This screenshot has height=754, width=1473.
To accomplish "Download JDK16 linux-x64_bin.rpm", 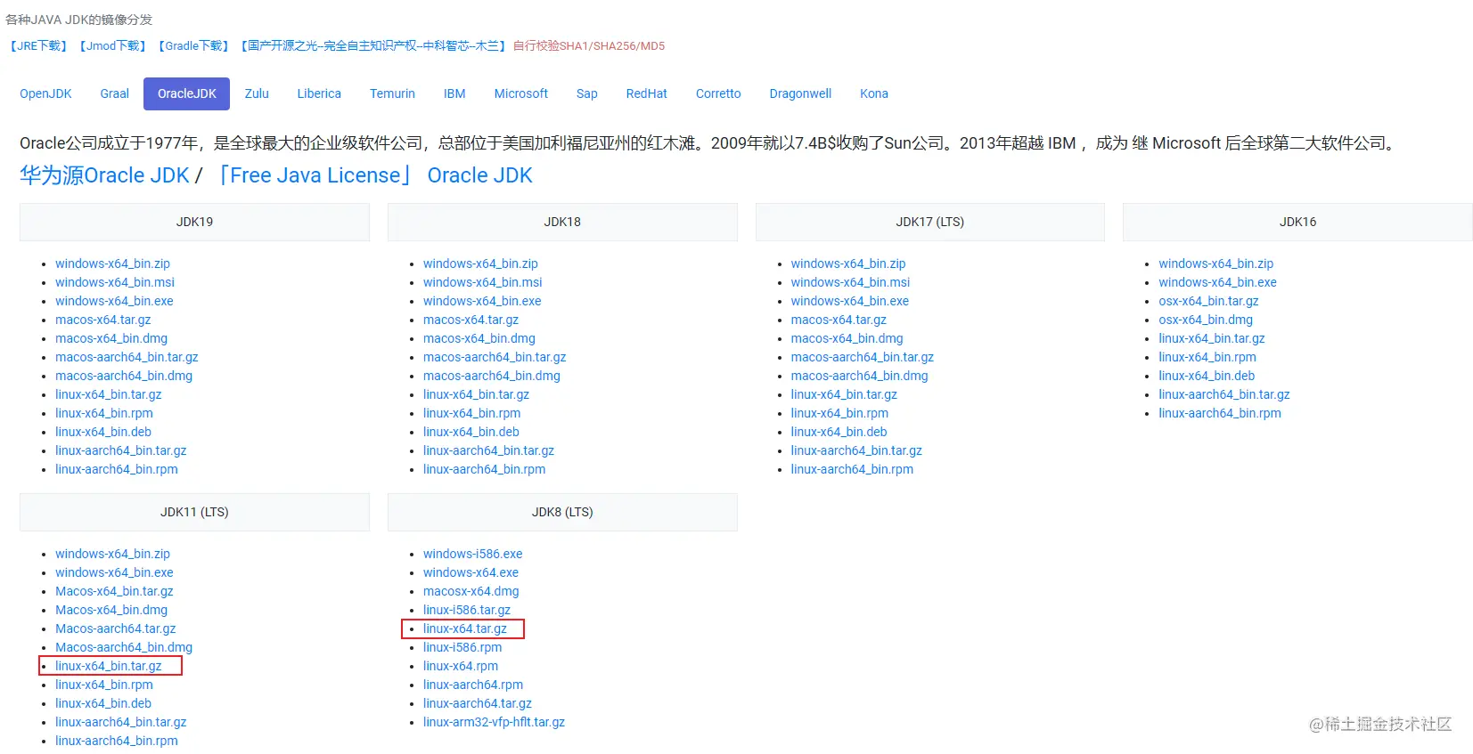I will coord(1207,357).
